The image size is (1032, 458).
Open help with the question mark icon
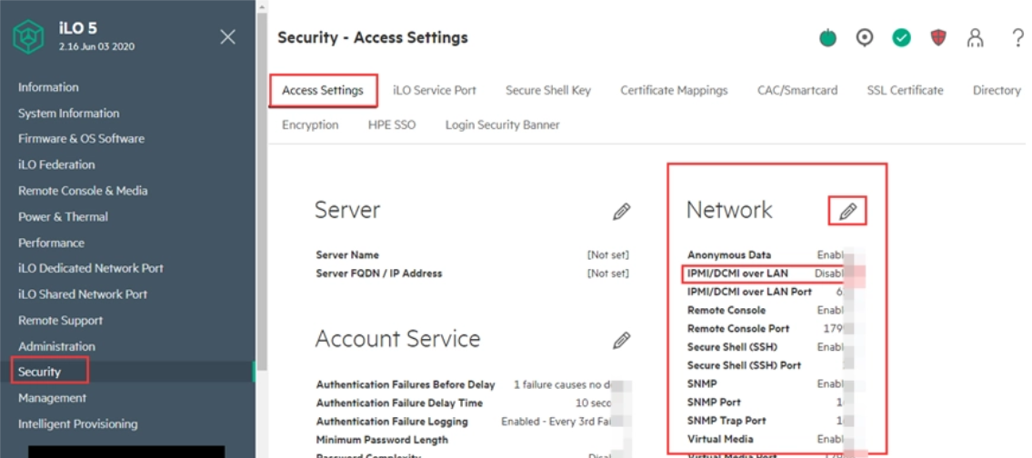click(1017, 38)
